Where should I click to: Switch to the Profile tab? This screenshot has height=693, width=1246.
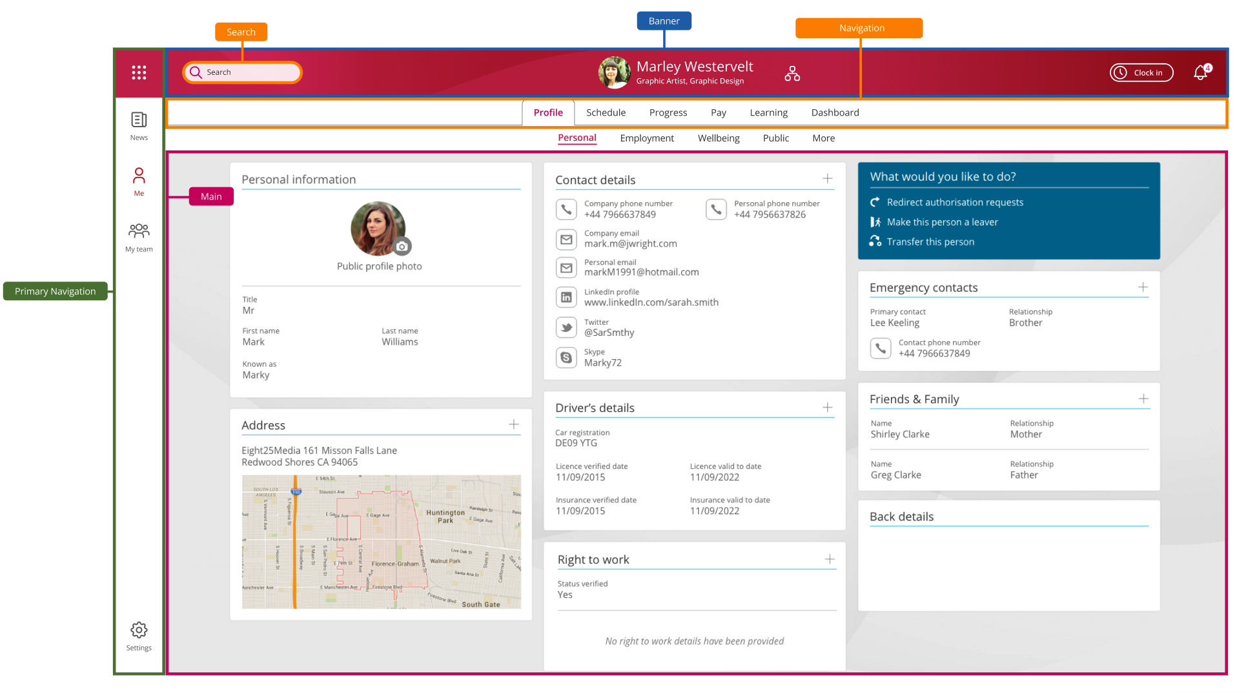pyautogui.click(x=548, y=112)
